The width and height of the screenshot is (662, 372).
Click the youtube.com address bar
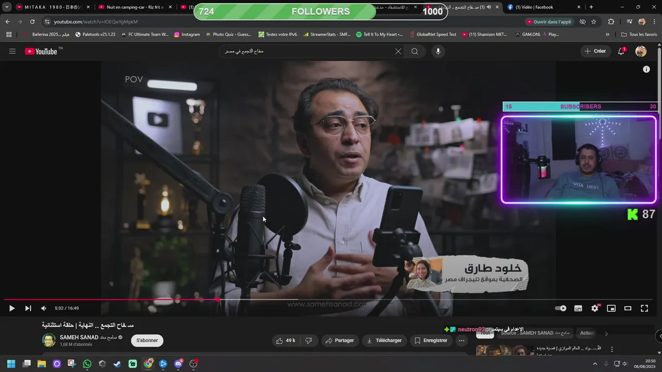click(x=284, y=22)
